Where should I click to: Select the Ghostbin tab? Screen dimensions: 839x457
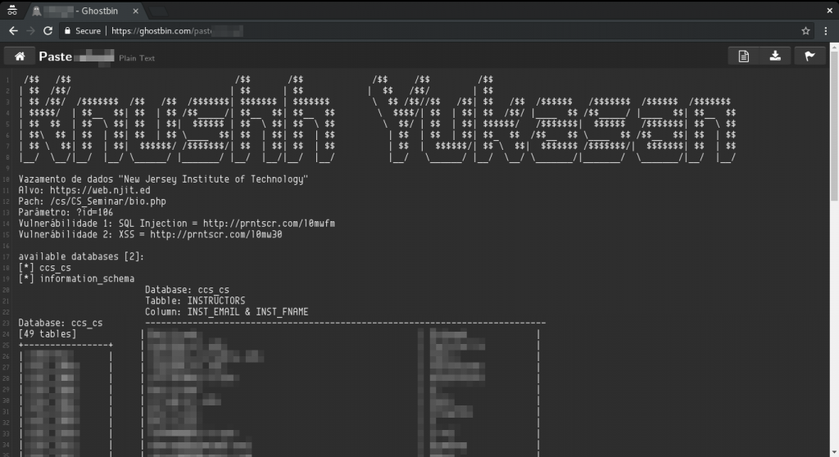click(85, 11)
